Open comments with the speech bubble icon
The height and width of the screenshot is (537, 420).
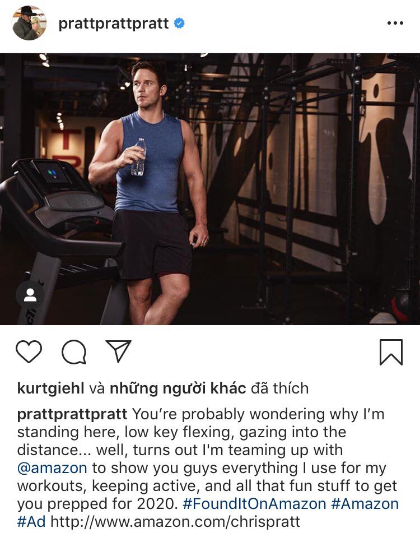tap(74, 351)
